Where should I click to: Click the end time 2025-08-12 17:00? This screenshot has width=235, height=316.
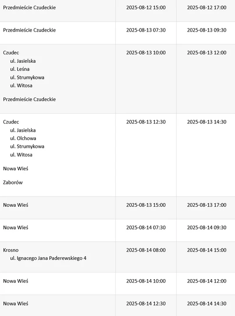click(x=207, y=7)
